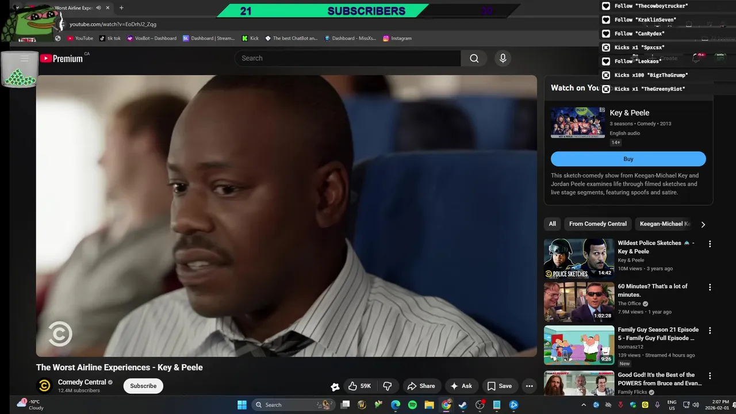This screenshot has width=736, height=414.
Task: Click the YouTube search input field
Action: click(x=347, y=58)
